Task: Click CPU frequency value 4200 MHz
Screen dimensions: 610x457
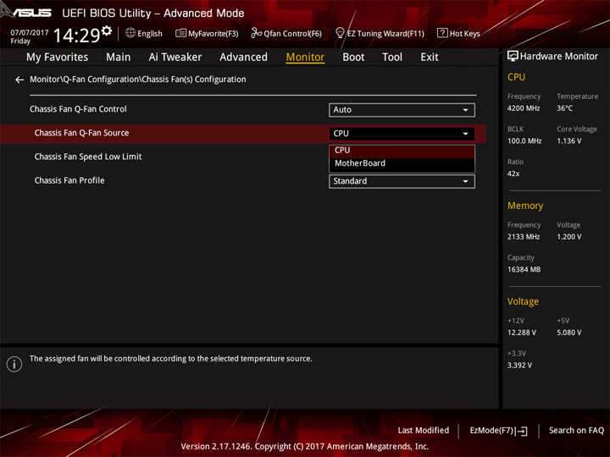Action: pos(524,108)
